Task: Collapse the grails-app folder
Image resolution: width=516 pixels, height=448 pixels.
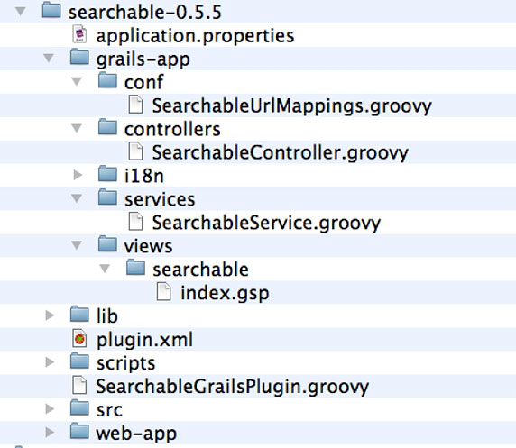Action: (49, 59)
